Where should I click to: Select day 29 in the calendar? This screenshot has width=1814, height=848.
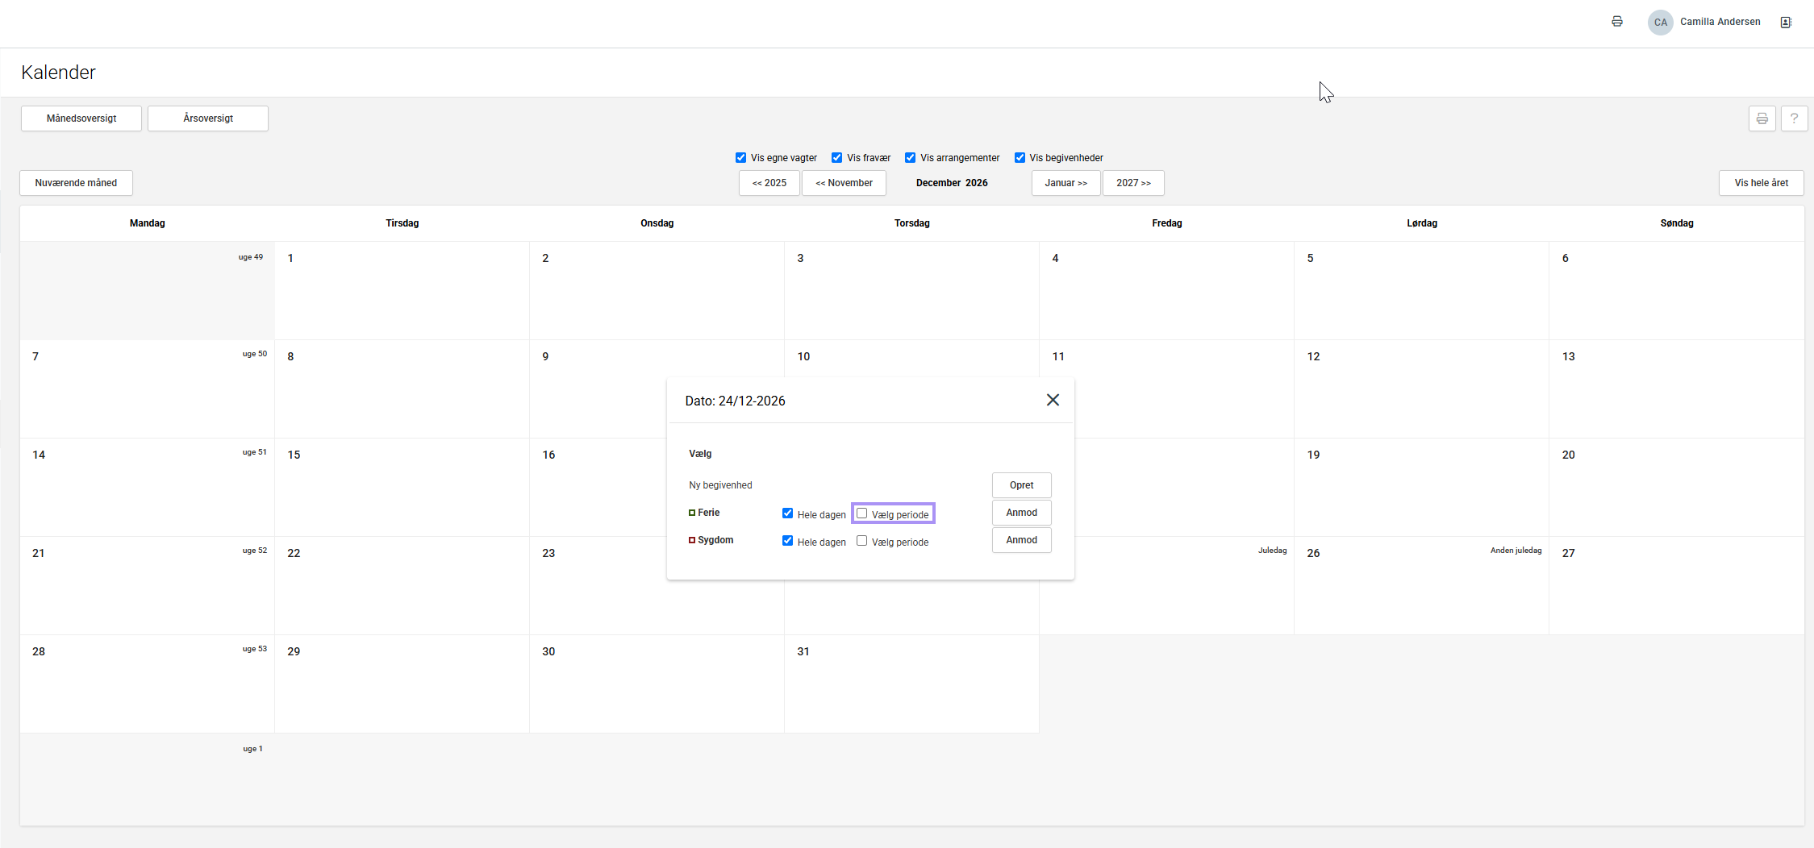pos(402,684)
